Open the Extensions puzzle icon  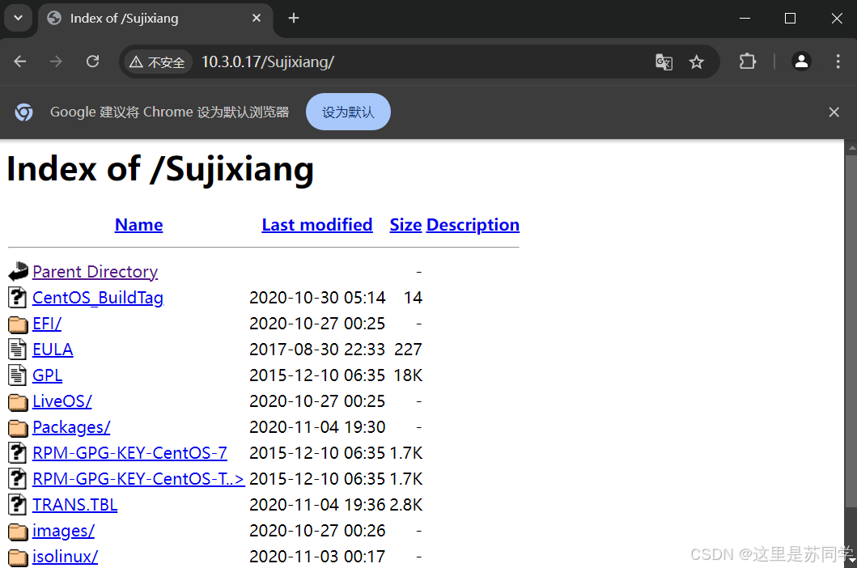[x=748, y=61]
